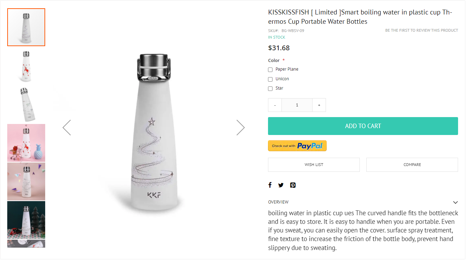Show previous product image arrow
The height and width of the screenshot is (260, 466).
67,127
